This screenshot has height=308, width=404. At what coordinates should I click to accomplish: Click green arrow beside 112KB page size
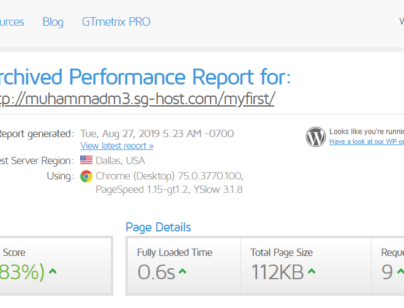tap(312, 271)
